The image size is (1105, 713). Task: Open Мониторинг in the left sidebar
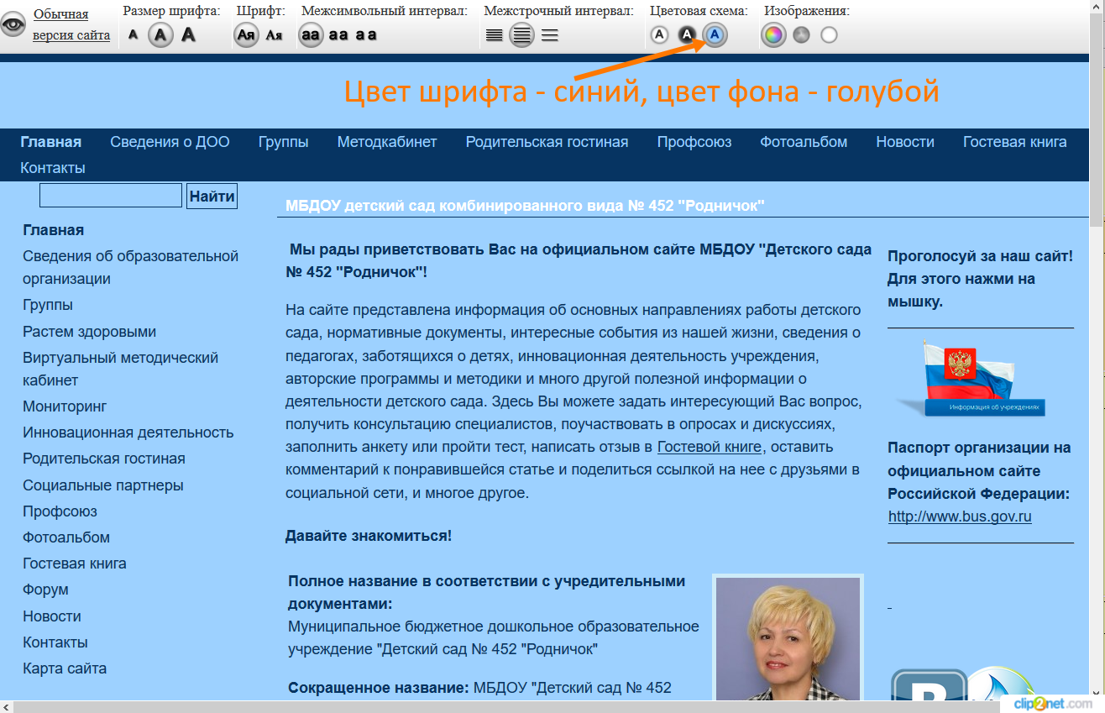pyautogui.click(x=65, y=406)
